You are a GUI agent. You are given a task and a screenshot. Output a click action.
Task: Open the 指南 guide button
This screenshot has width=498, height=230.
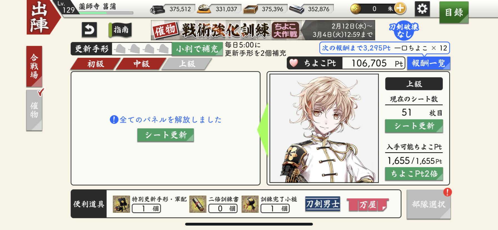tap(120, 30)
